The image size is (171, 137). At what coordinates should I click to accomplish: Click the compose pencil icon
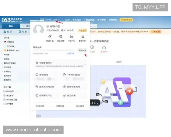[x=20, y=32]
